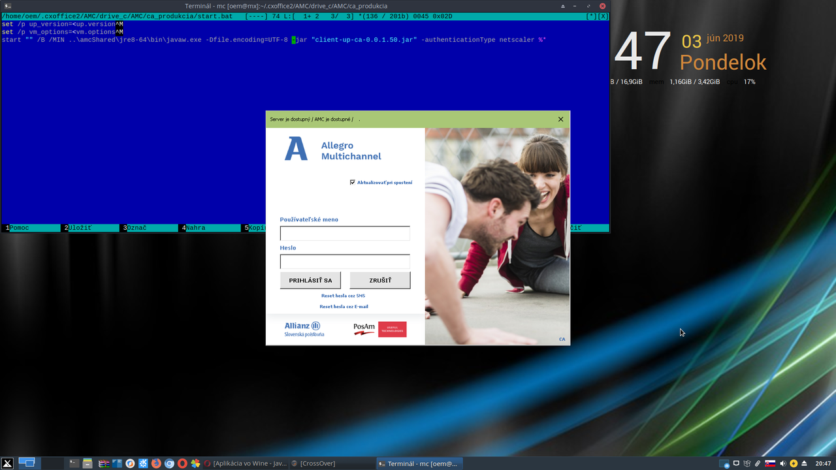Click 'client-up-ca-0.0.1.50.jar' text in editor

click(364, 40)
